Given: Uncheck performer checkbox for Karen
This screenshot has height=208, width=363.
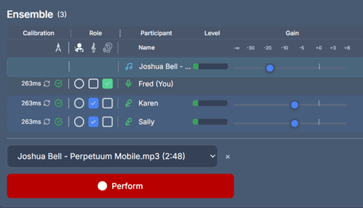Looking at the screenshot, I should click(x=93, y=103).
